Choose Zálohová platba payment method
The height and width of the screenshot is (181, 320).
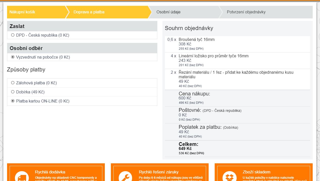13,83
